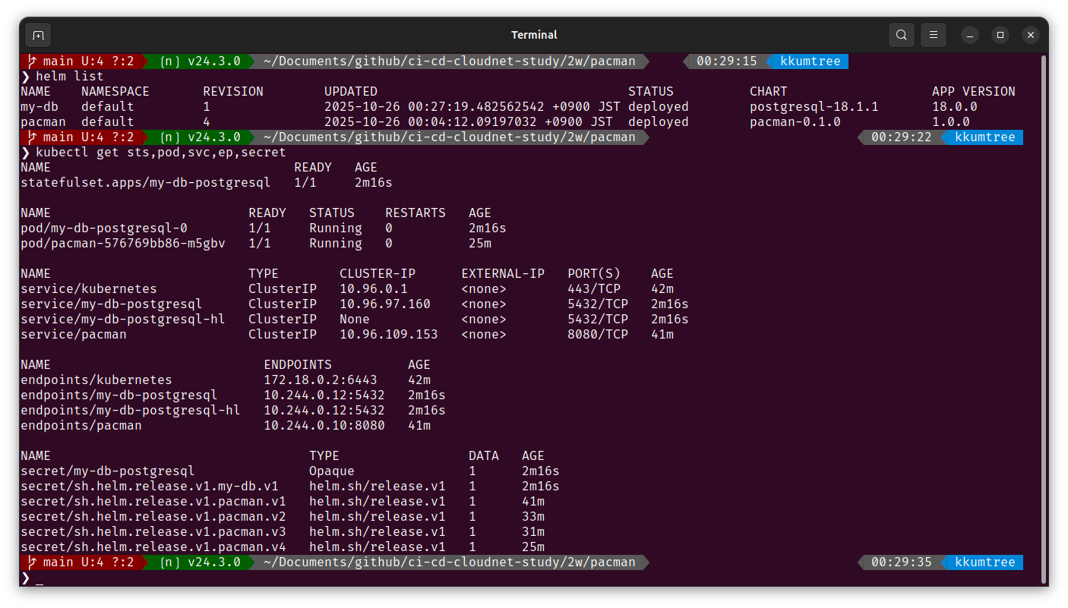Click secret/sh.helm.release.v1.pacman.v3
Screen dimensions: 1068x608
point(153,531)
